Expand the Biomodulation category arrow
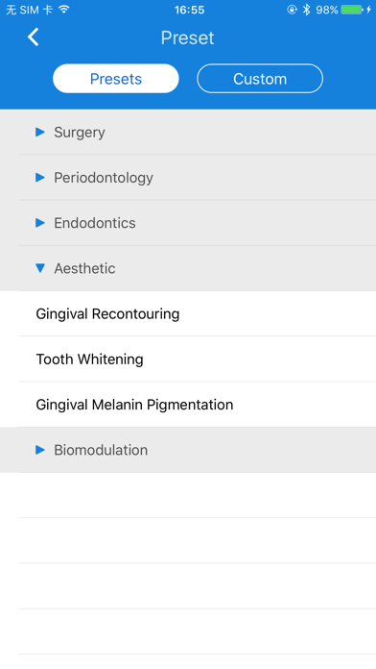 [x=40, y=450]
